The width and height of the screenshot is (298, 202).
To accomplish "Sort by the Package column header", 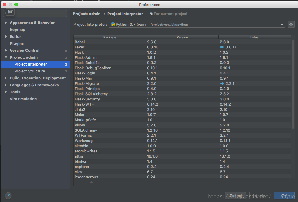I will pos(110,37).
